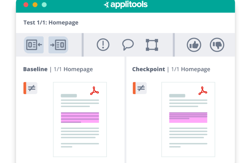Screen dimensions: 251x163
Task: Click the "Checkpoint" panel heading
Action: (149, 69)
